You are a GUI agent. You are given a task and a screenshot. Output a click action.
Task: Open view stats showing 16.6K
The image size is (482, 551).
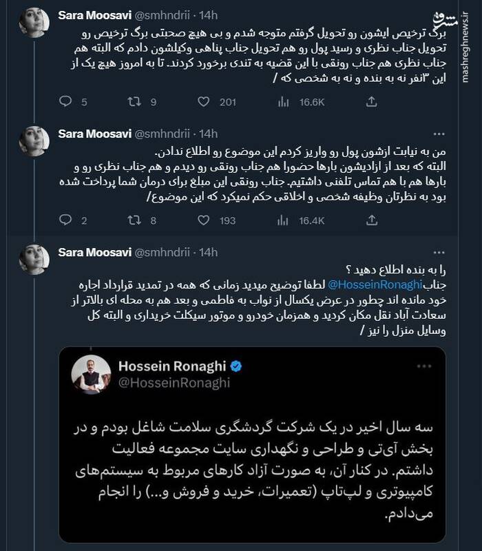283,102
